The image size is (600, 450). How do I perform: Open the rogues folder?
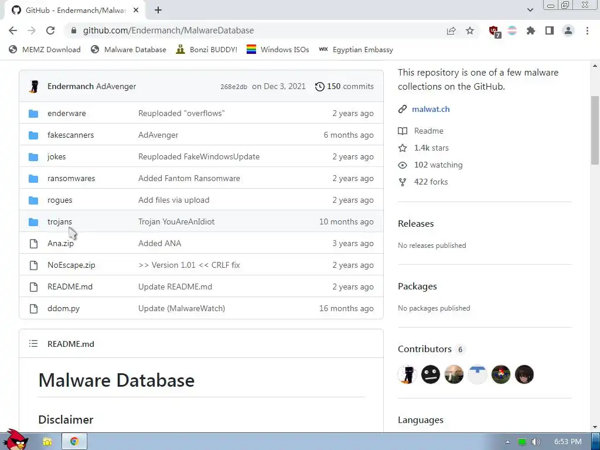pyautogui.click(x=60, y=200)
